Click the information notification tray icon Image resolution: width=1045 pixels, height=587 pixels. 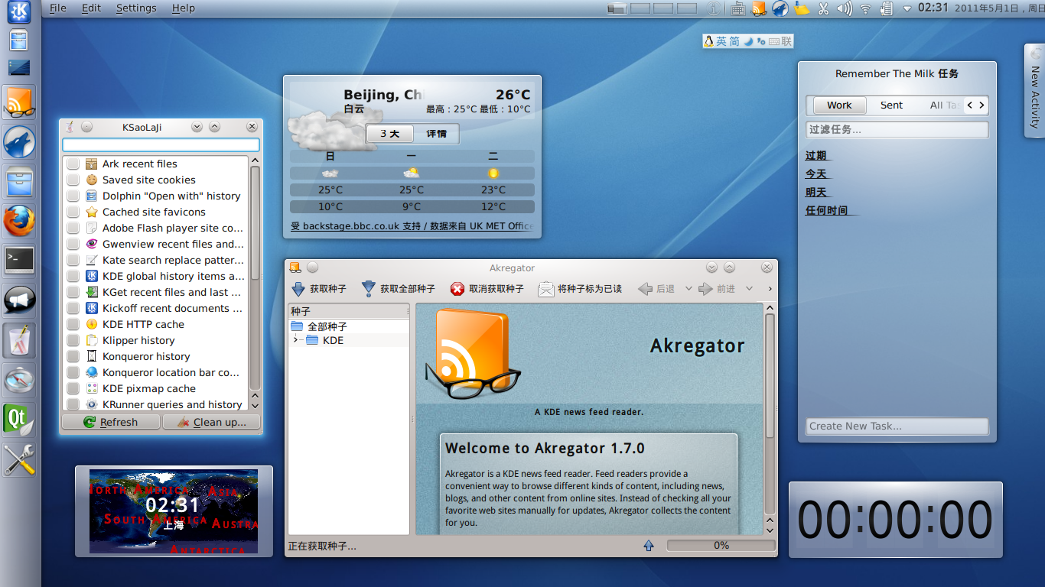[714, 8]
